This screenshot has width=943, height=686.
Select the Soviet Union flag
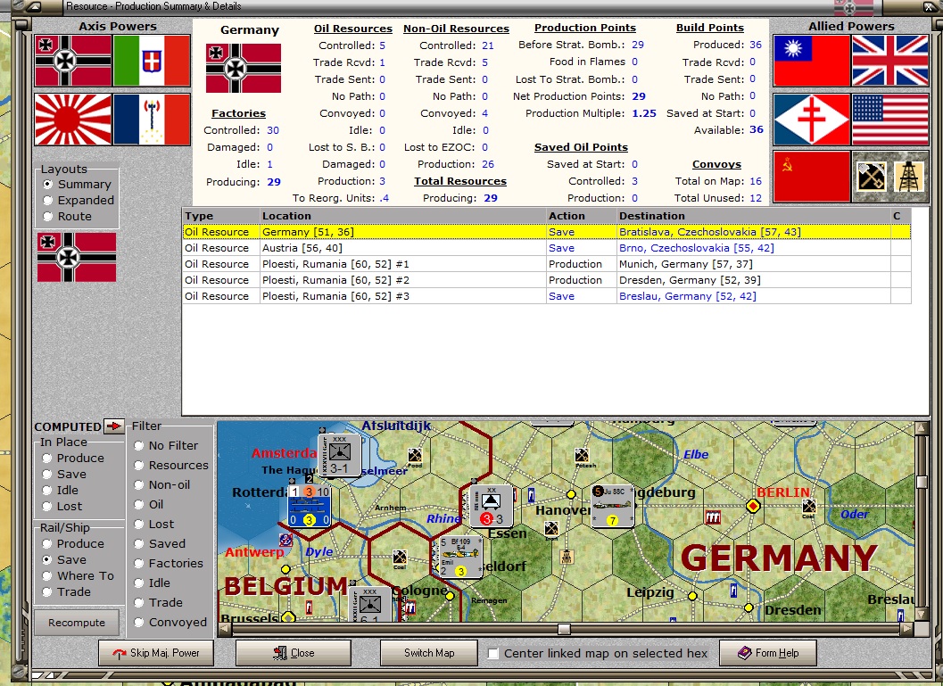(811, 177)
